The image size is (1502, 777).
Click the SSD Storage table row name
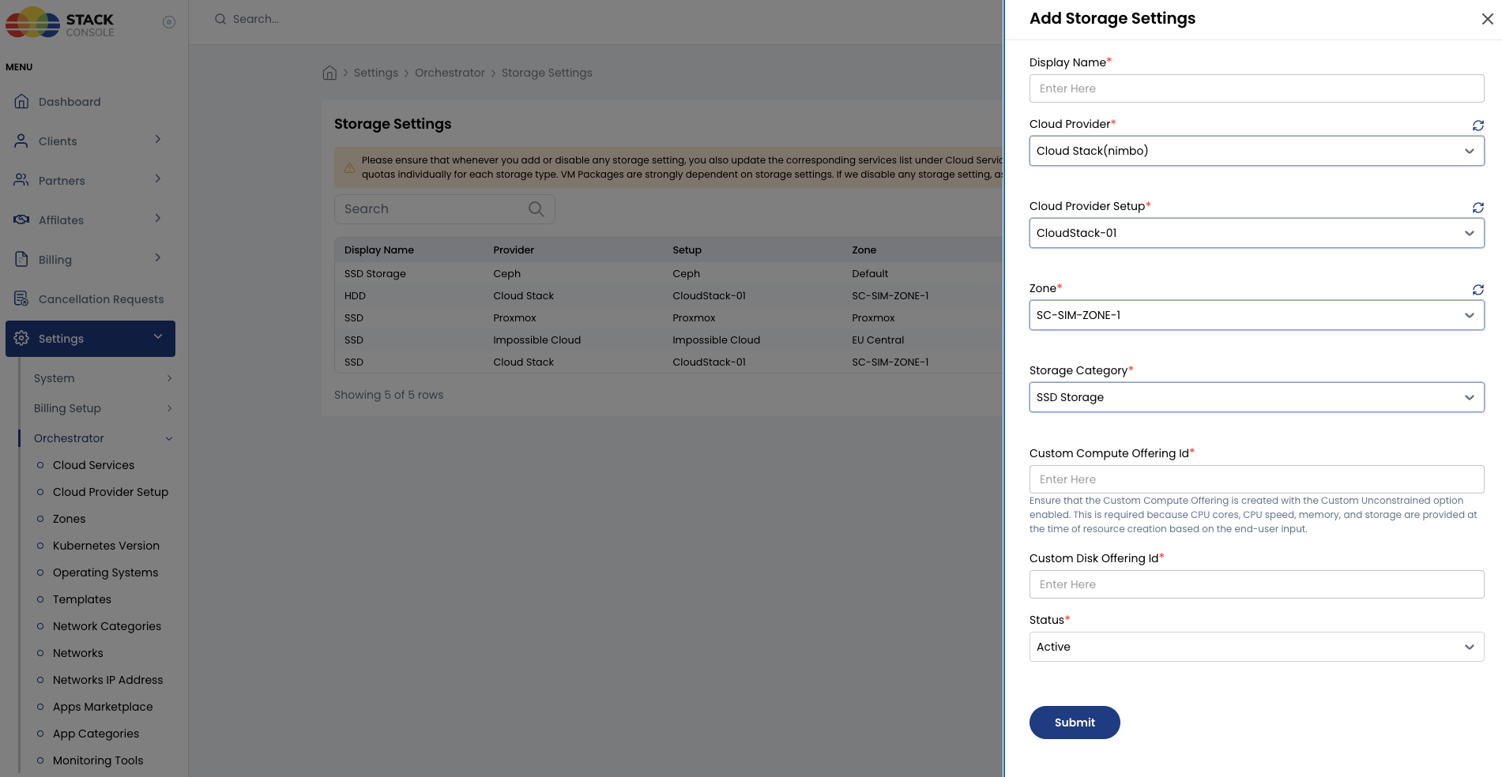(x=375, y=274)
